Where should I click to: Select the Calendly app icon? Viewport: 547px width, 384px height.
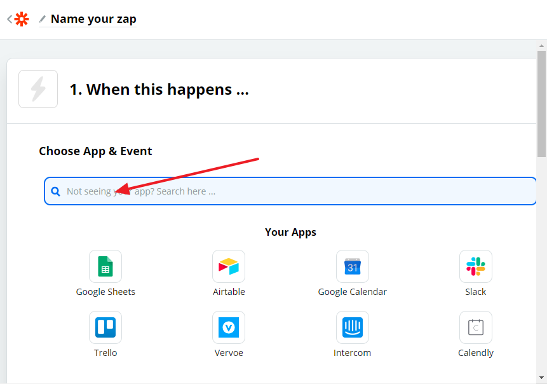(475, 327)
